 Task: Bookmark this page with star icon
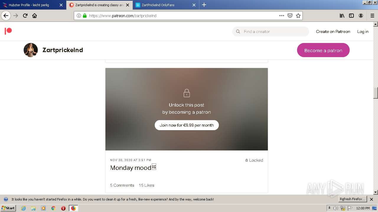tap(298, 16)
